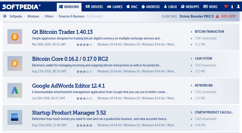This screenshot has width=242, height=133.
Task: Click the 13.5 MB size text
Action: [x=200, y=71]
